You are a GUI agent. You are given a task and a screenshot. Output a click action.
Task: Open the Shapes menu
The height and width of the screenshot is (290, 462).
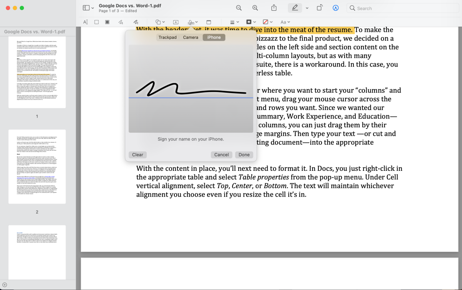pos(160,22)
